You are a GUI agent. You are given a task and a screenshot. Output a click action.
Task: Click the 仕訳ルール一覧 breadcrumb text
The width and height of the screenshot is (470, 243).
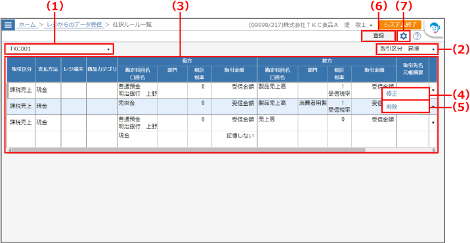[x=132, y=25]
